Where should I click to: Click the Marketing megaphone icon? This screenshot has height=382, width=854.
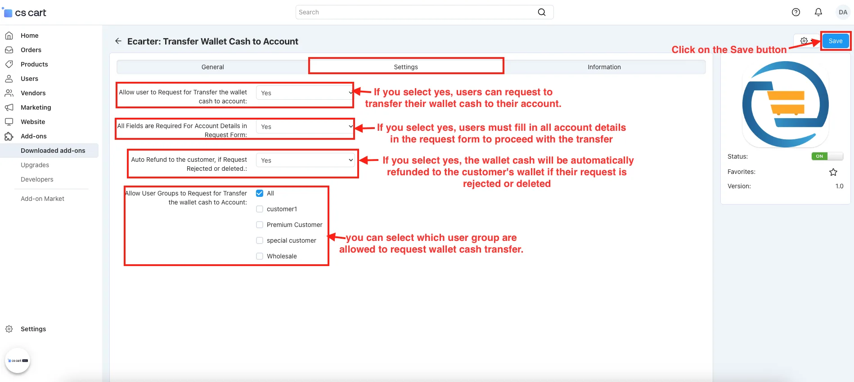pos(9,107)
